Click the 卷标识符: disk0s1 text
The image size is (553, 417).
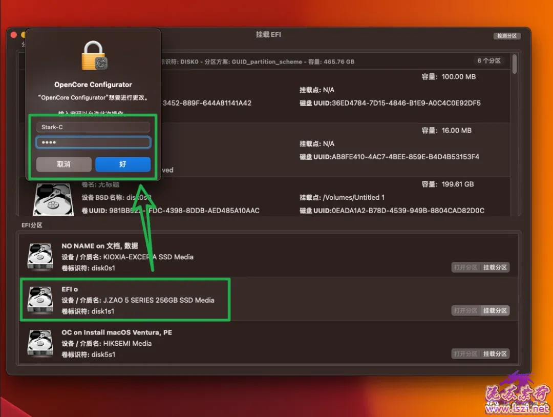tap(88, 268)
